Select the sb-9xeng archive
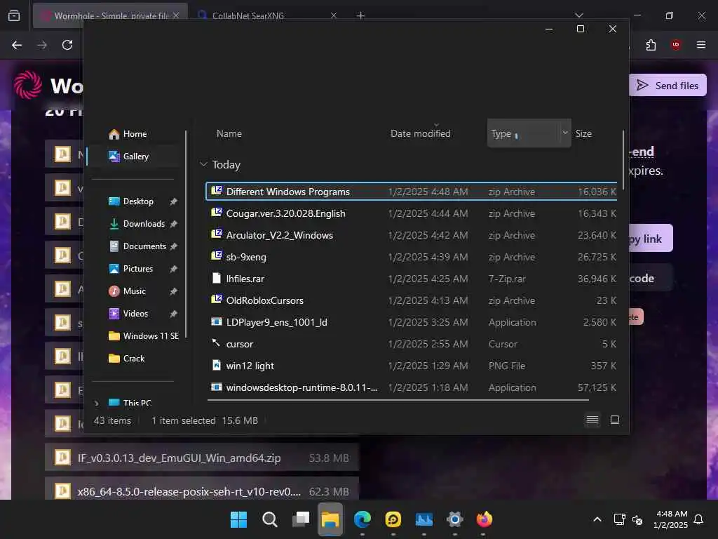718x539 pixels. pyautogui.click(x=412, y=257)
